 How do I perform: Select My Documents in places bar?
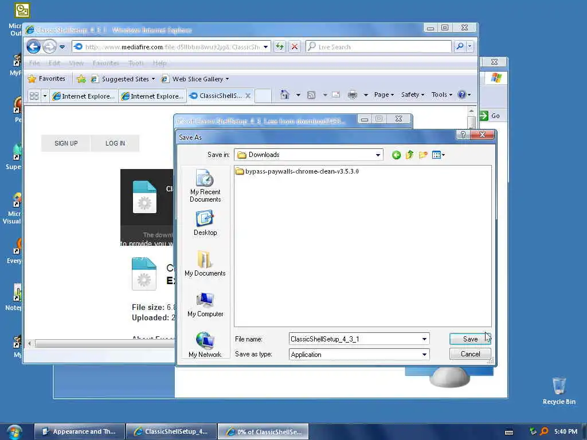(205, 264)
